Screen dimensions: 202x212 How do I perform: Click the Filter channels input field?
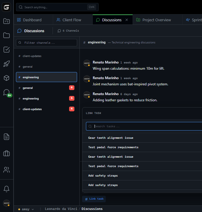[x=47, y=43]
